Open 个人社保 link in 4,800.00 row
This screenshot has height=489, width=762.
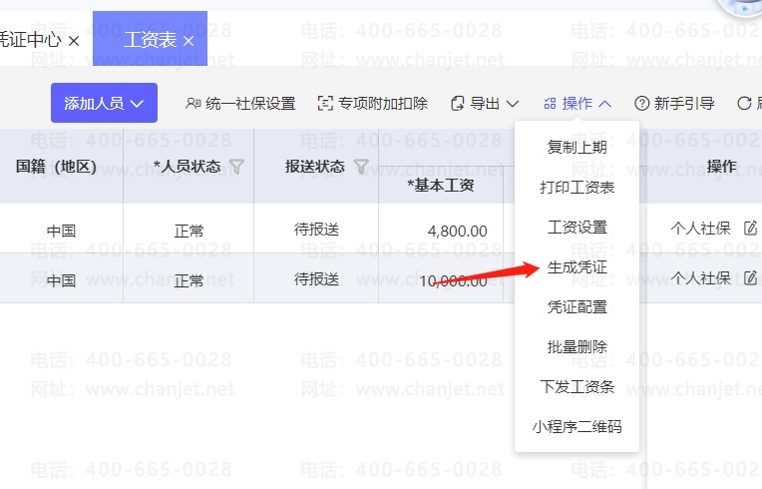click(700, 228)
